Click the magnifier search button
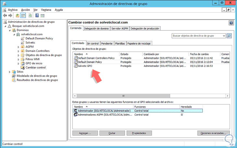Image resolution: width=237 pixels, height=148 pixels. 229,36
